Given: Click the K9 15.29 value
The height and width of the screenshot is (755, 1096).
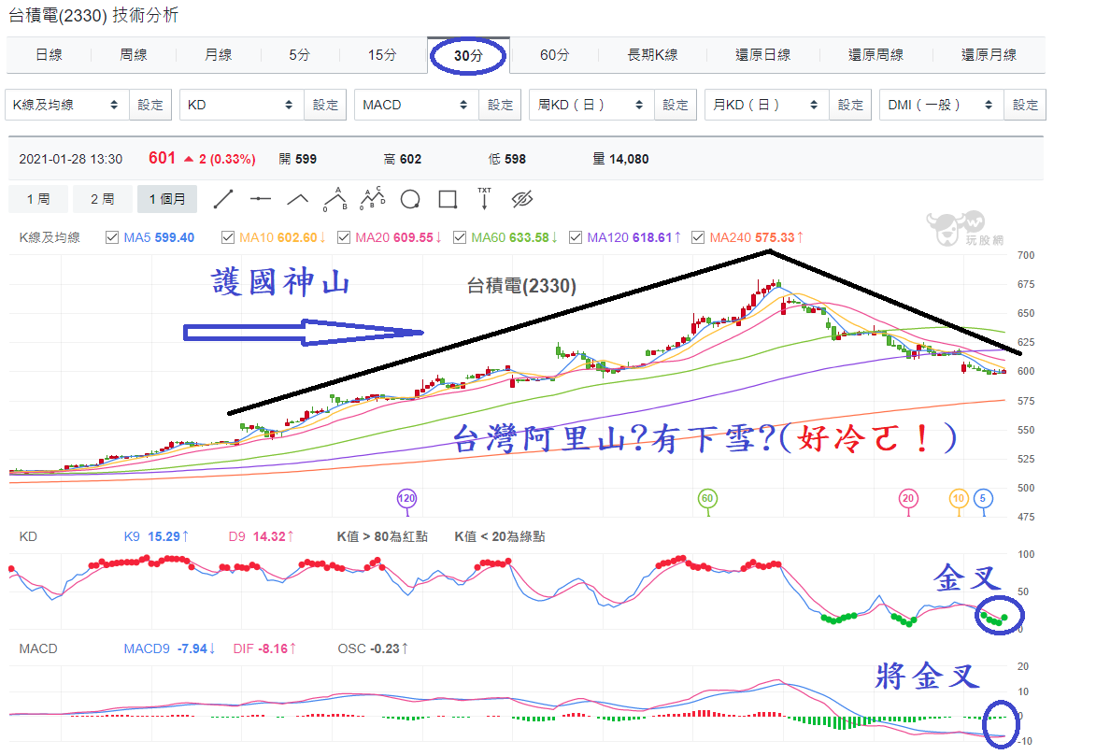Looking at the screenshot, I should pos(156,537).
